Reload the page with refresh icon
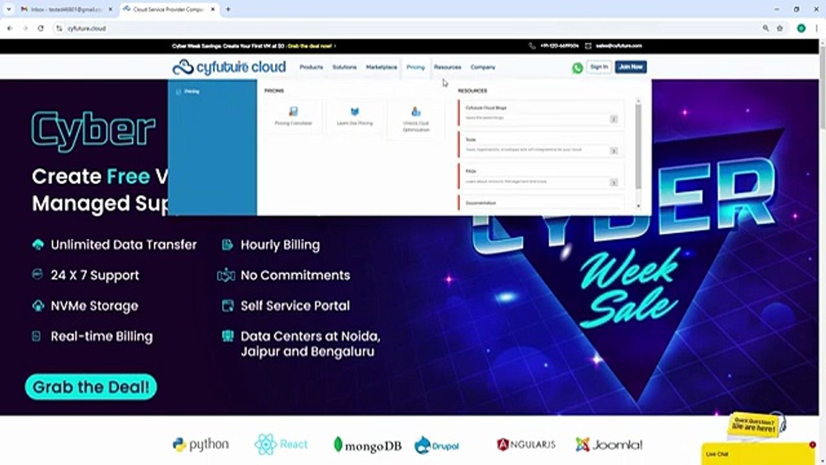The image size is (826, 465). [x=41, y=28]
